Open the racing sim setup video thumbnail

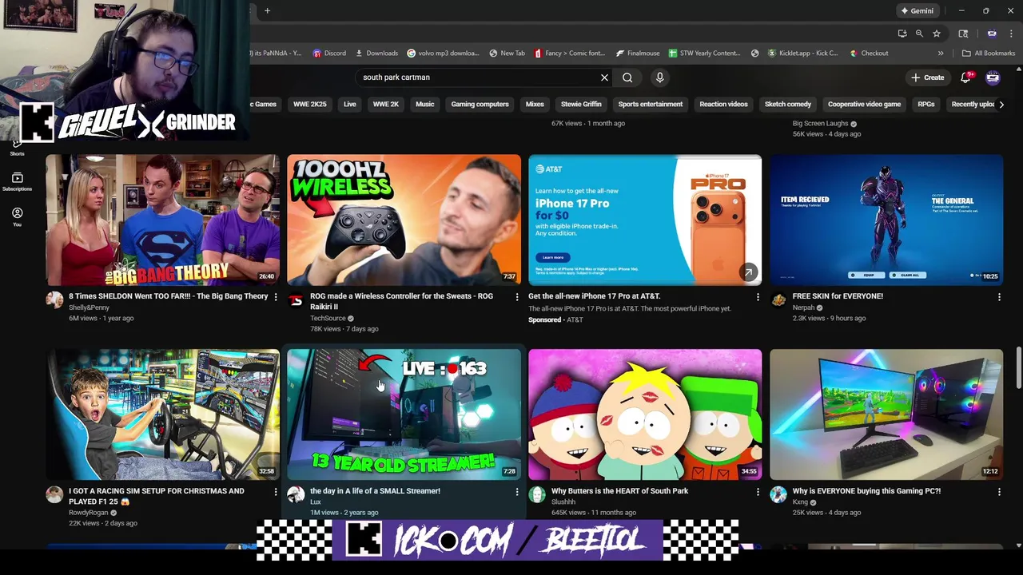point(162,414)
